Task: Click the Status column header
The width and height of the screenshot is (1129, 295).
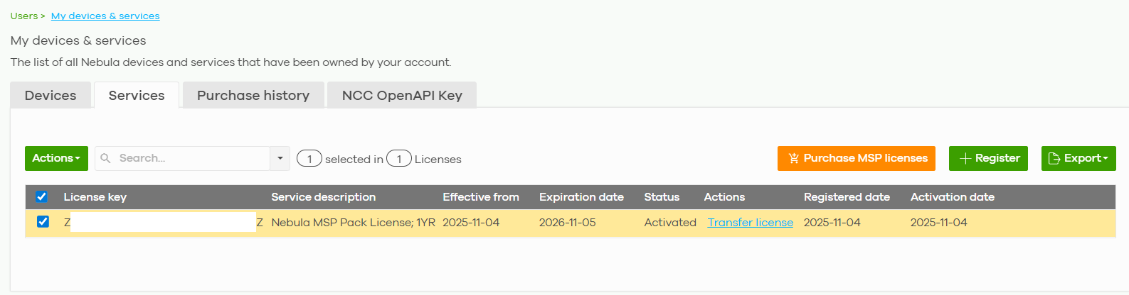Action: [x=662, y=197]
